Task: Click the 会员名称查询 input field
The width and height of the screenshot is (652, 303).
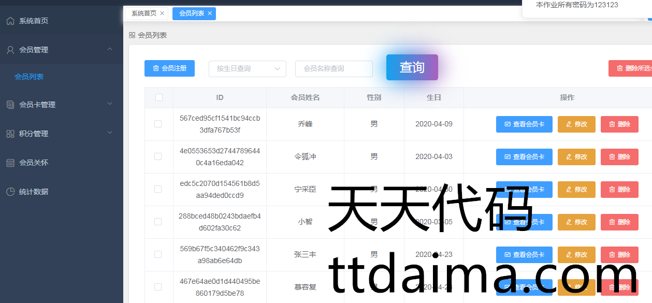Action: pos(334,68)
